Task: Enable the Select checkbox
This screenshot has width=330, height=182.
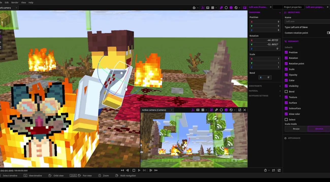Action: 286,120
